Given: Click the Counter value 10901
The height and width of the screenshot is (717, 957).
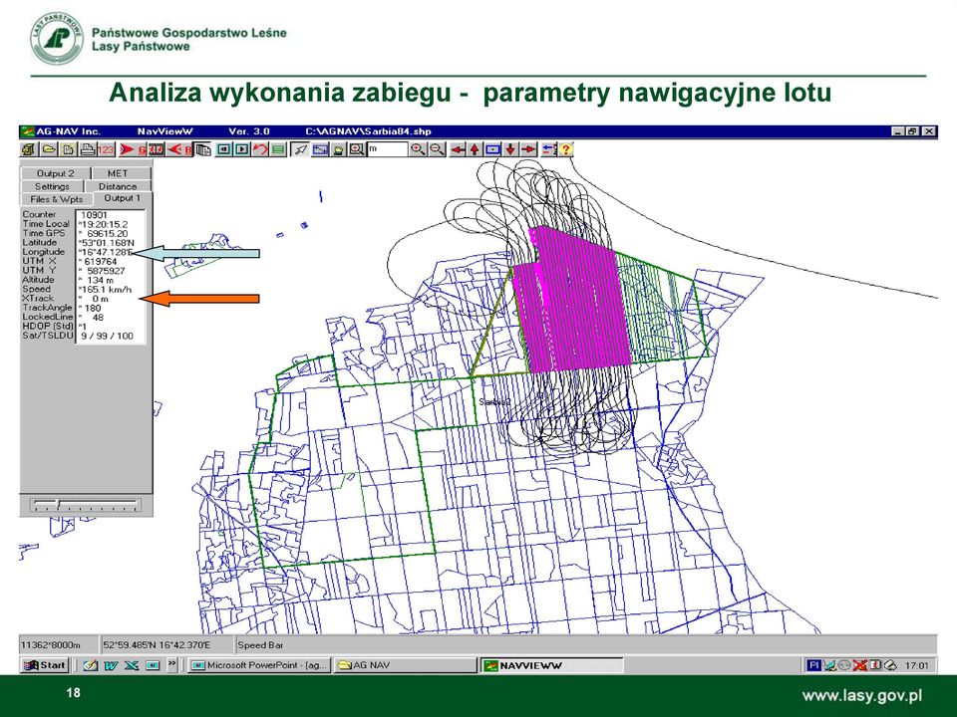Looking at the screenshot, I should (94, 215).
